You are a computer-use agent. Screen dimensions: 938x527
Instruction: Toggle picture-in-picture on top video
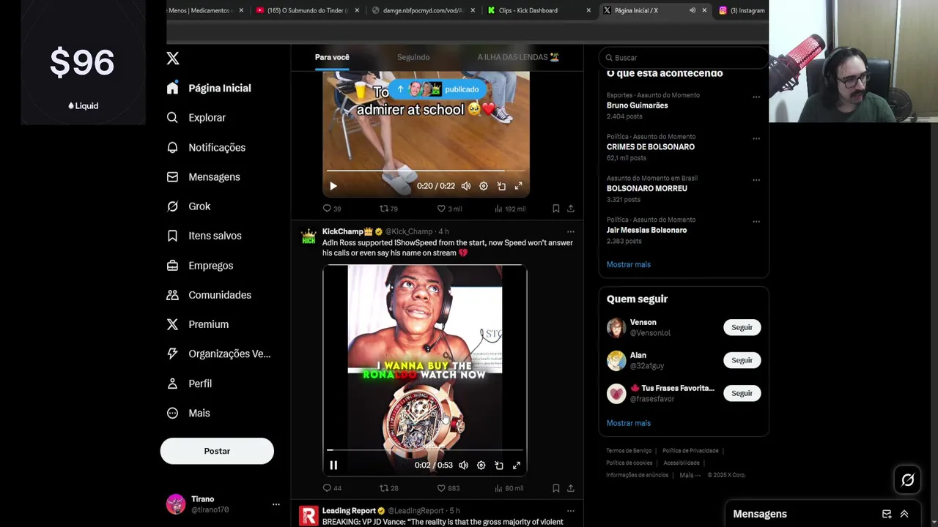pos(501,186)
